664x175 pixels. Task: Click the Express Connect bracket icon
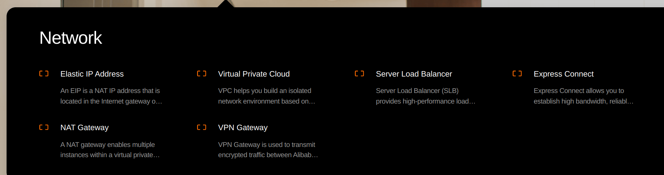[x=517, y=74]
